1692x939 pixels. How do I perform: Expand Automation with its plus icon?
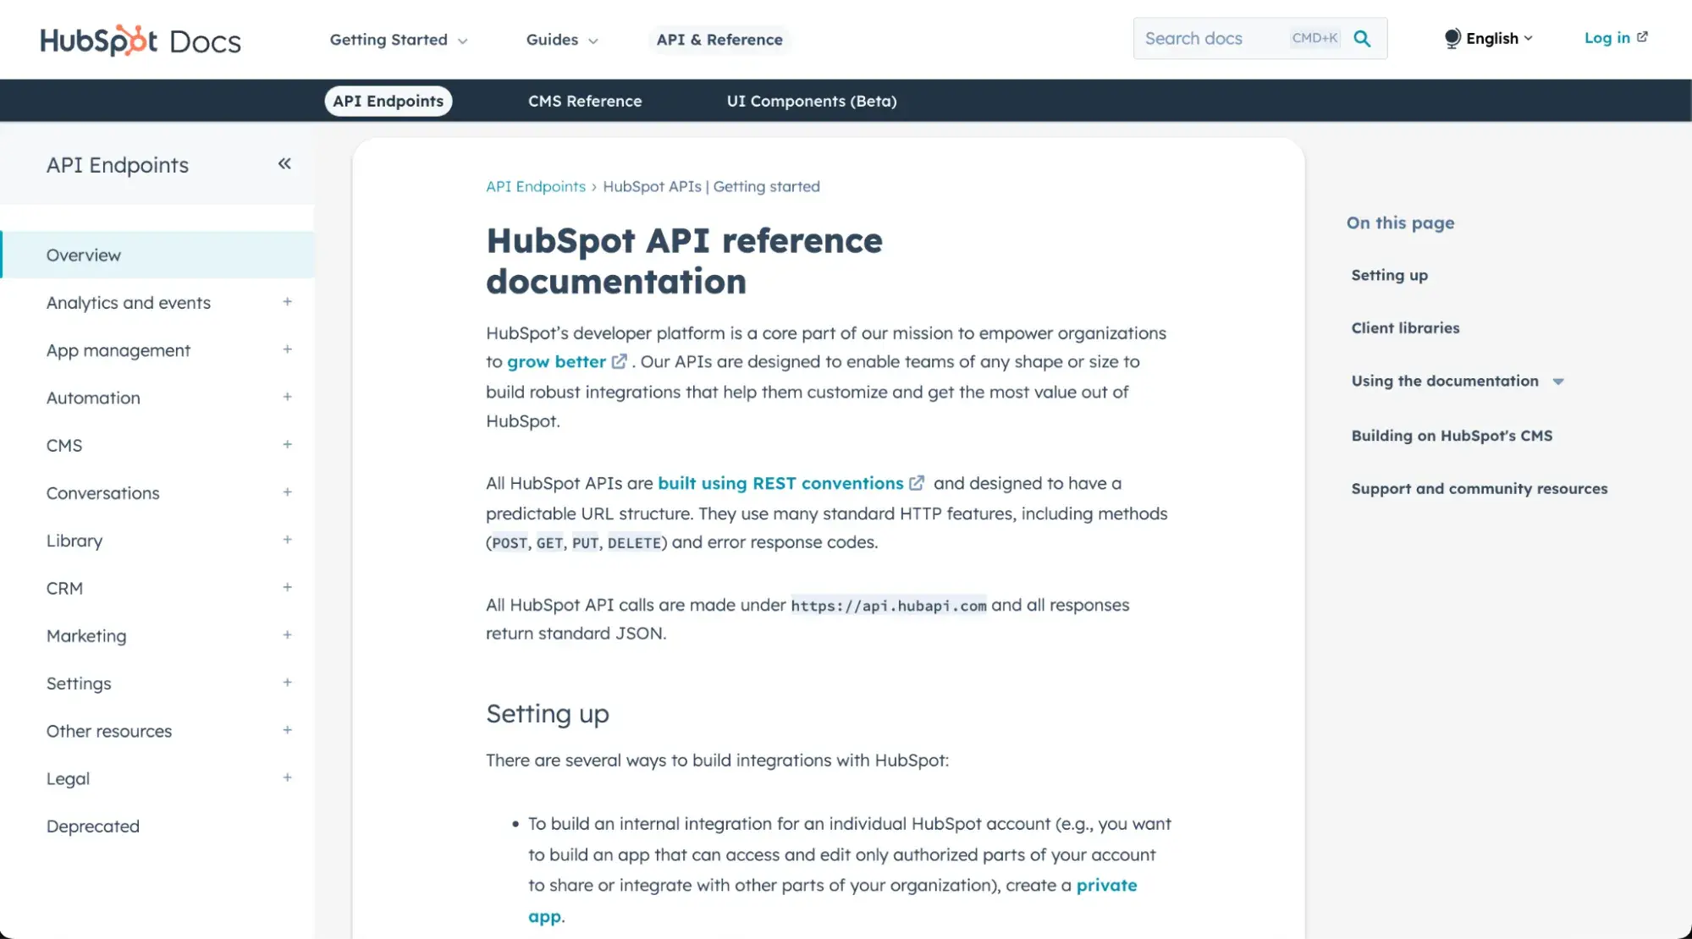click(288, 397)
